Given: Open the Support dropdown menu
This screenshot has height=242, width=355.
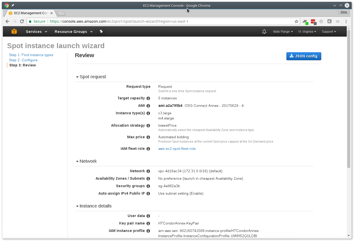Looking at the screenshot, I should tap(329, 32).
